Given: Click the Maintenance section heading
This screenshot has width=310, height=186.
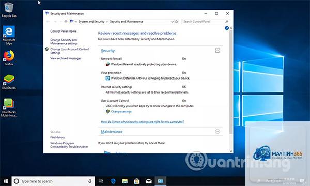Looking at the screenshot, I should coord(112,132).
